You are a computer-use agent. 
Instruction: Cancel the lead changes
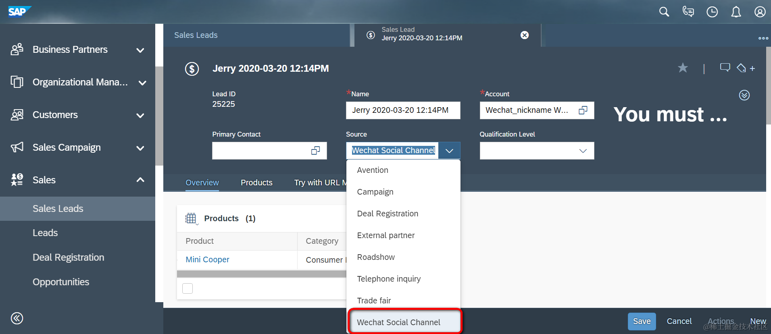coord(679,321)
